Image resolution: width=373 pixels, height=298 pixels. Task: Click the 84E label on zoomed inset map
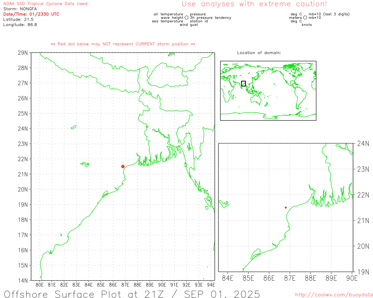click(228, 278)
